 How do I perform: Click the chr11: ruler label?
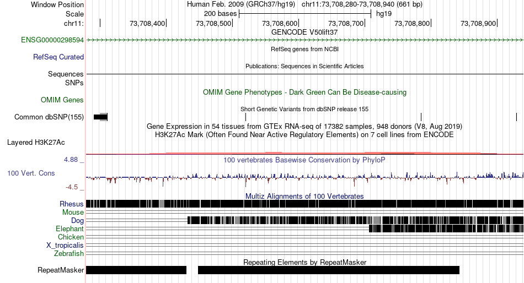74,23
